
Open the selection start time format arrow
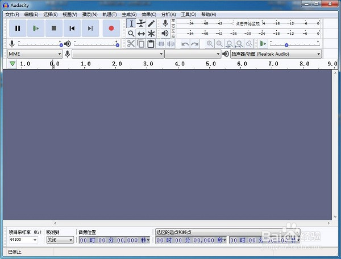225,240
